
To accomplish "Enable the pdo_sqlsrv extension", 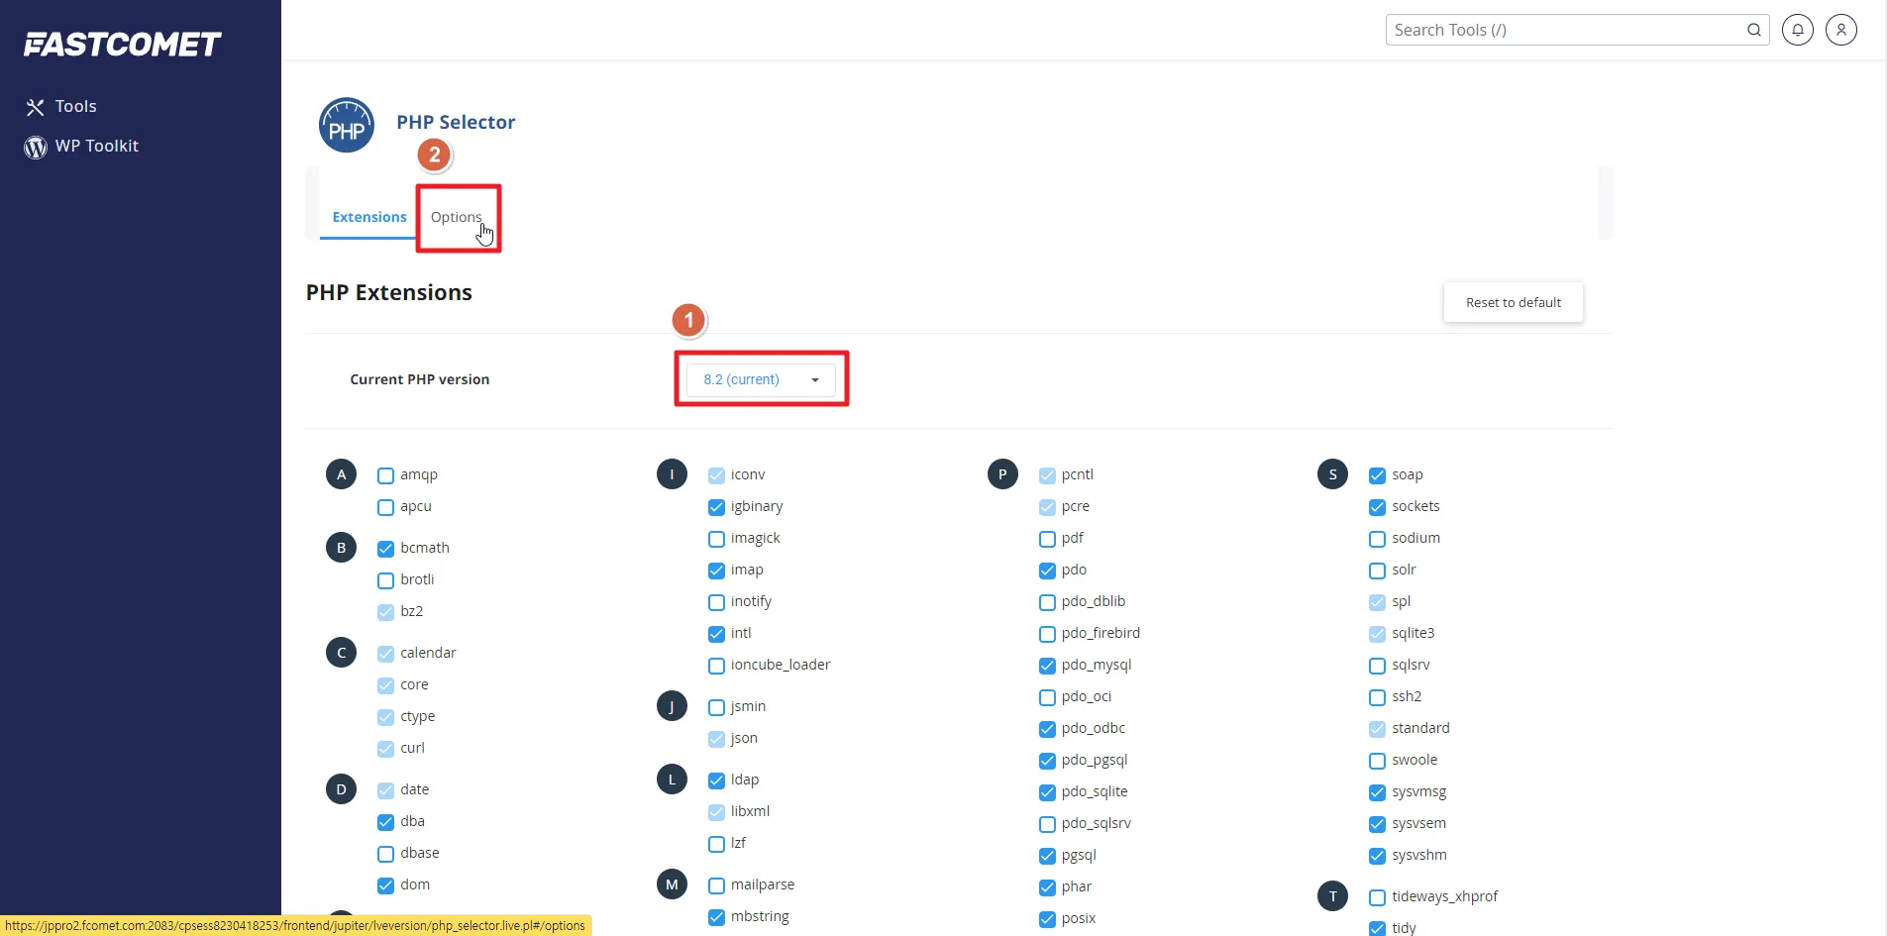I will tap(1047, 824).
